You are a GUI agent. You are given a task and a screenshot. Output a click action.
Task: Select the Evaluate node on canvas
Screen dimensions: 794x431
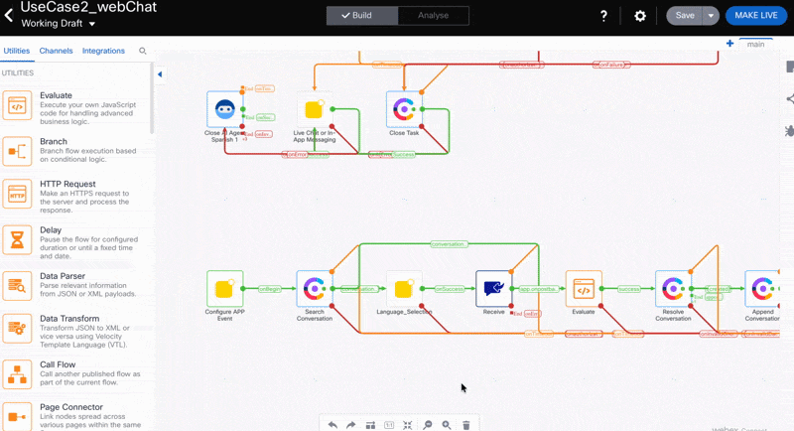pos(584,289)
